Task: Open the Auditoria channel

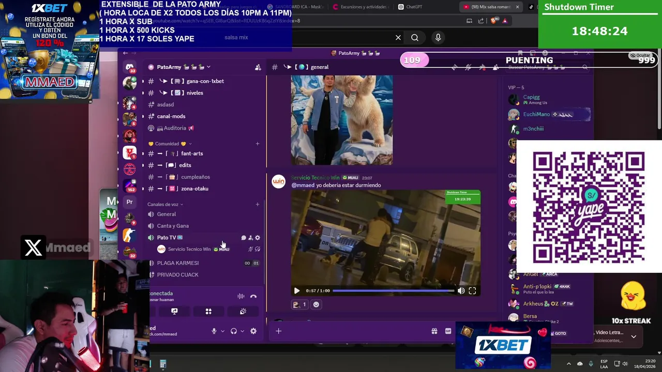Action: click(175, 128)
